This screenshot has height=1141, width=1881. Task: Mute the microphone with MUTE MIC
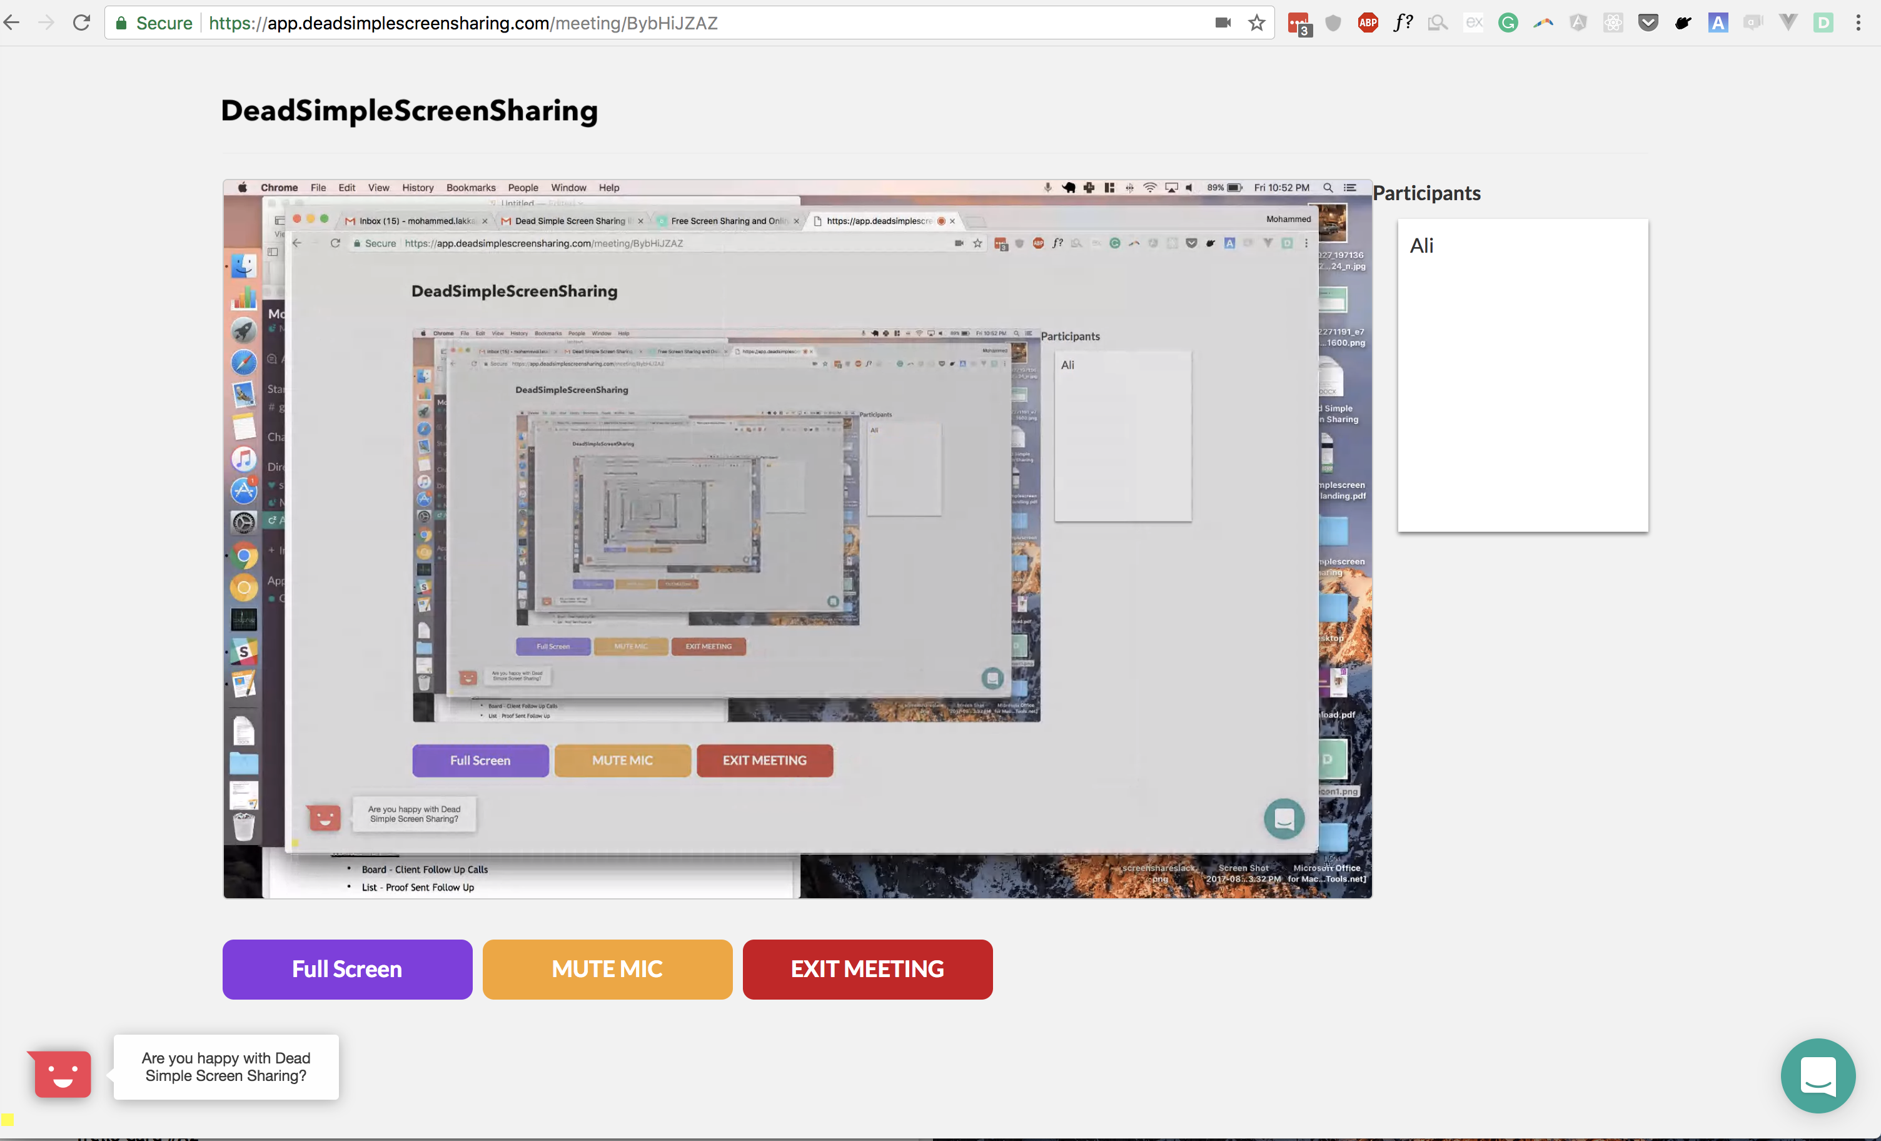pos(607,969)
